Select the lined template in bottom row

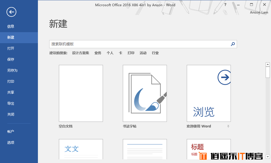tap(145, 149)
